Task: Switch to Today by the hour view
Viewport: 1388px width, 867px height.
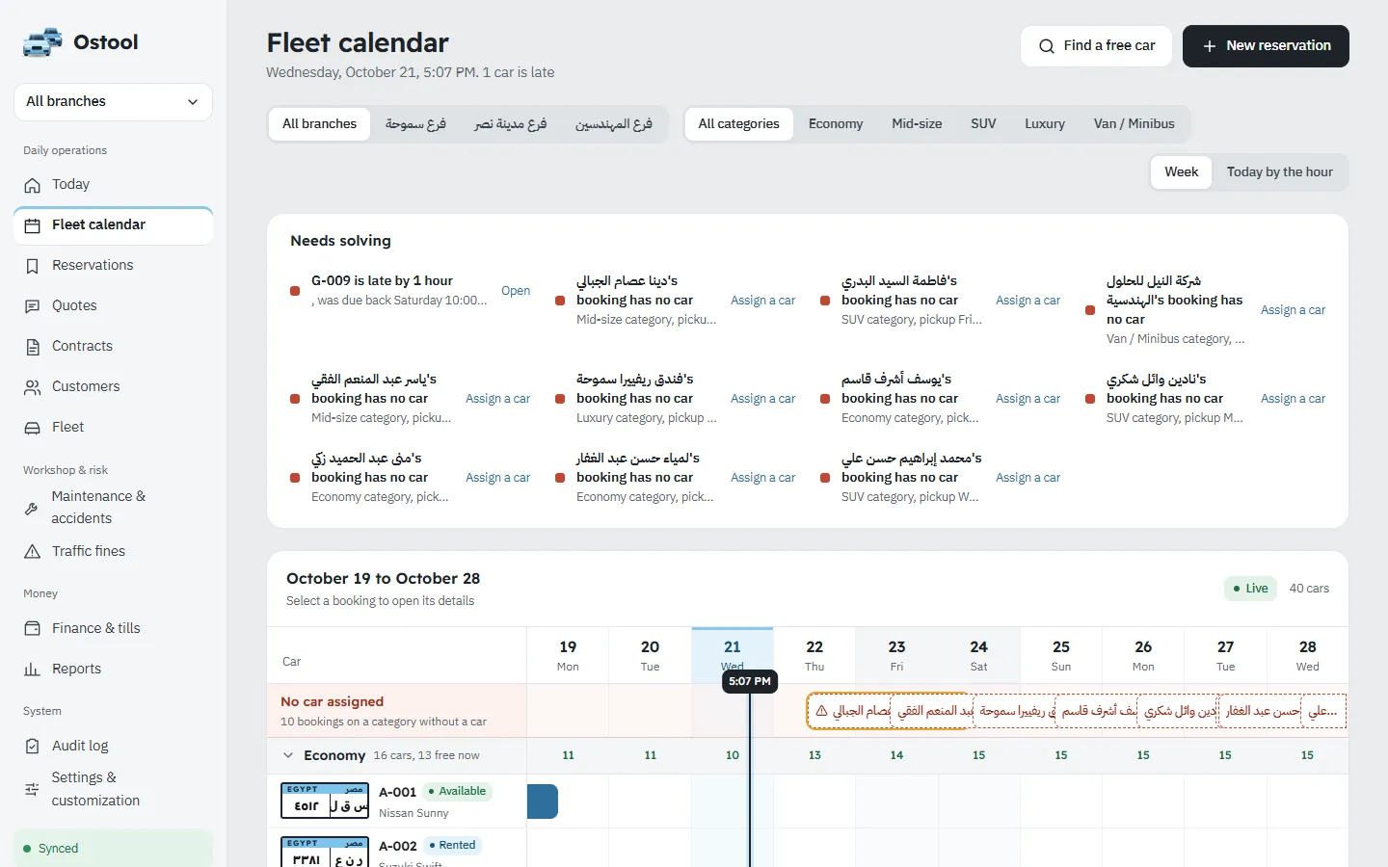Action: point(1279,172)
